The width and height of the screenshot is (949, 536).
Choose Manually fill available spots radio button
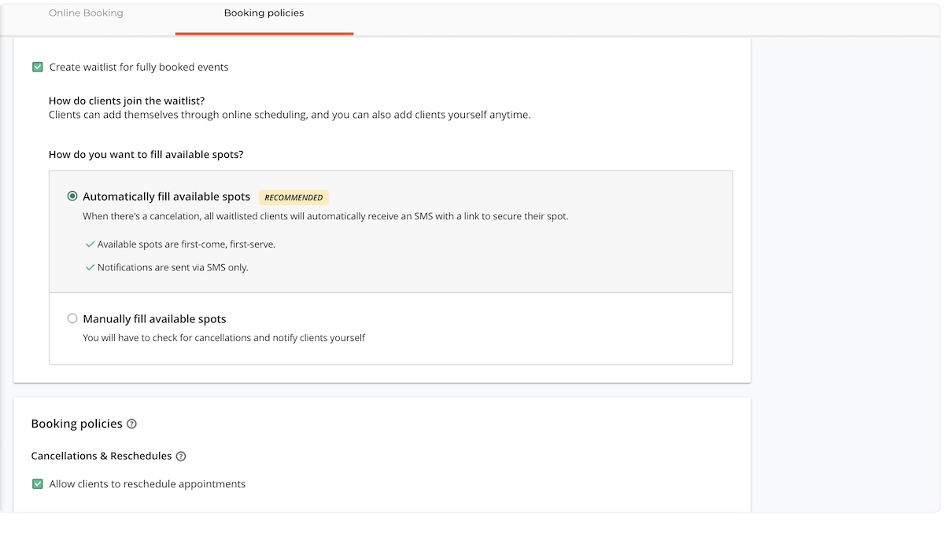coord(72,319)
